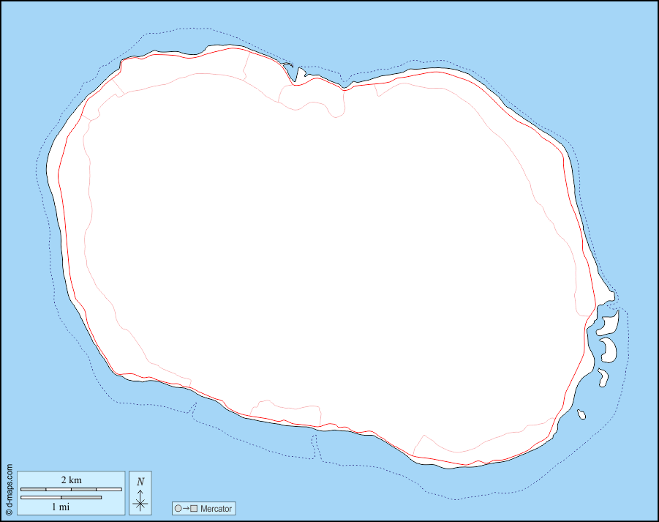Click the kilometer scale bar

click(71, 488)
